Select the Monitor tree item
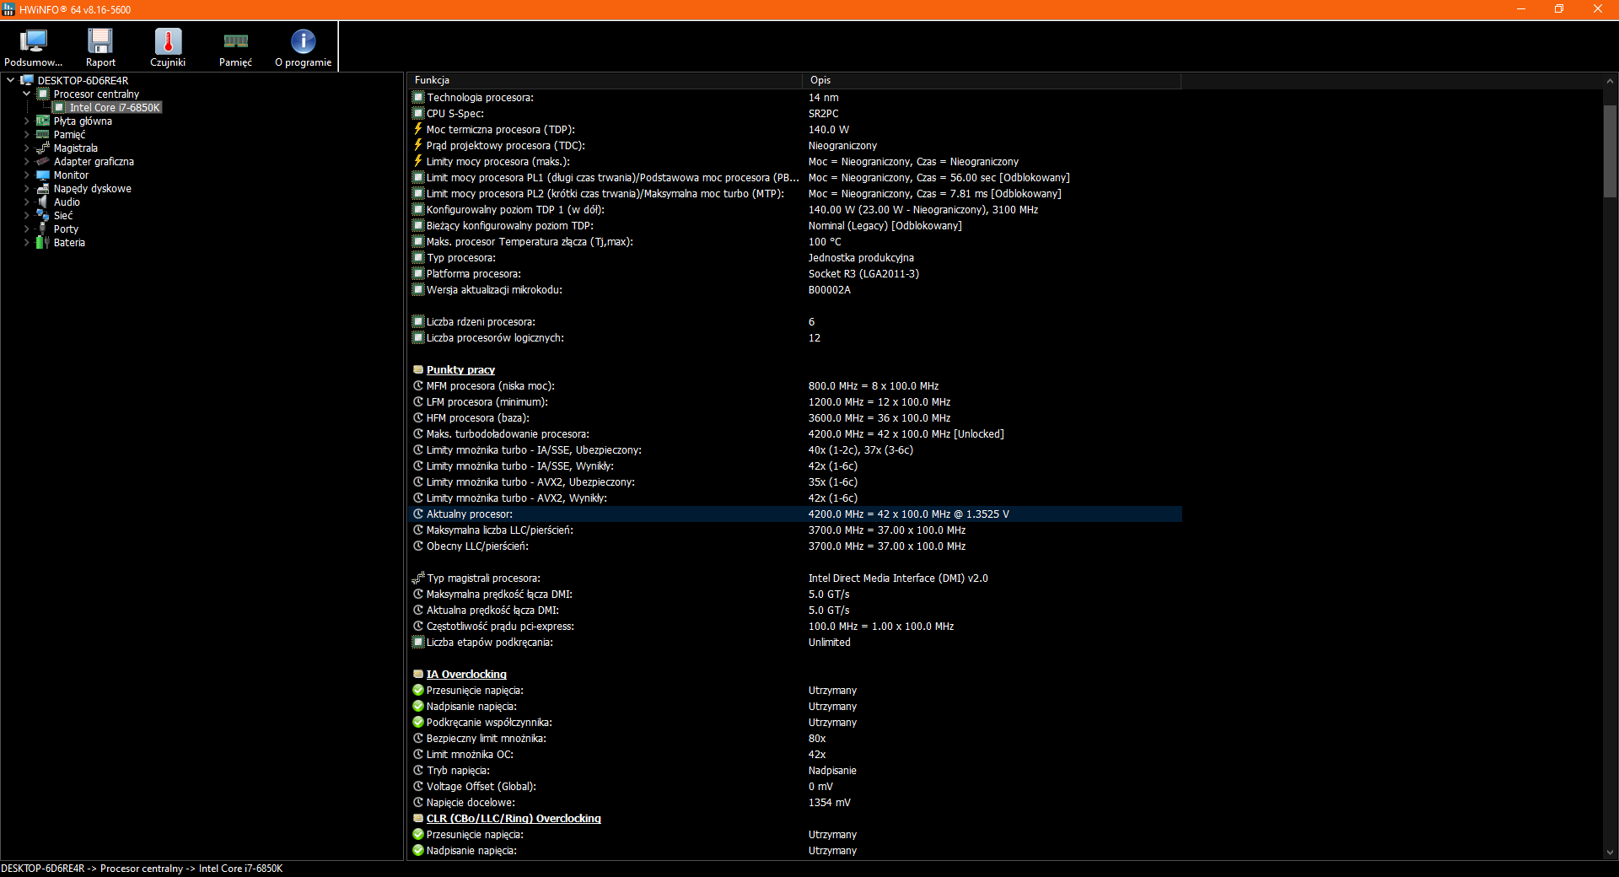This screenshot has width=1619, height=877. 71,175
